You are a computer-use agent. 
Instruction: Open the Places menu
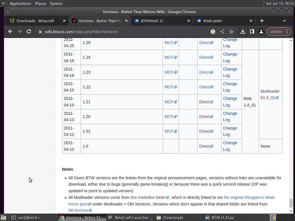[41, 3]
